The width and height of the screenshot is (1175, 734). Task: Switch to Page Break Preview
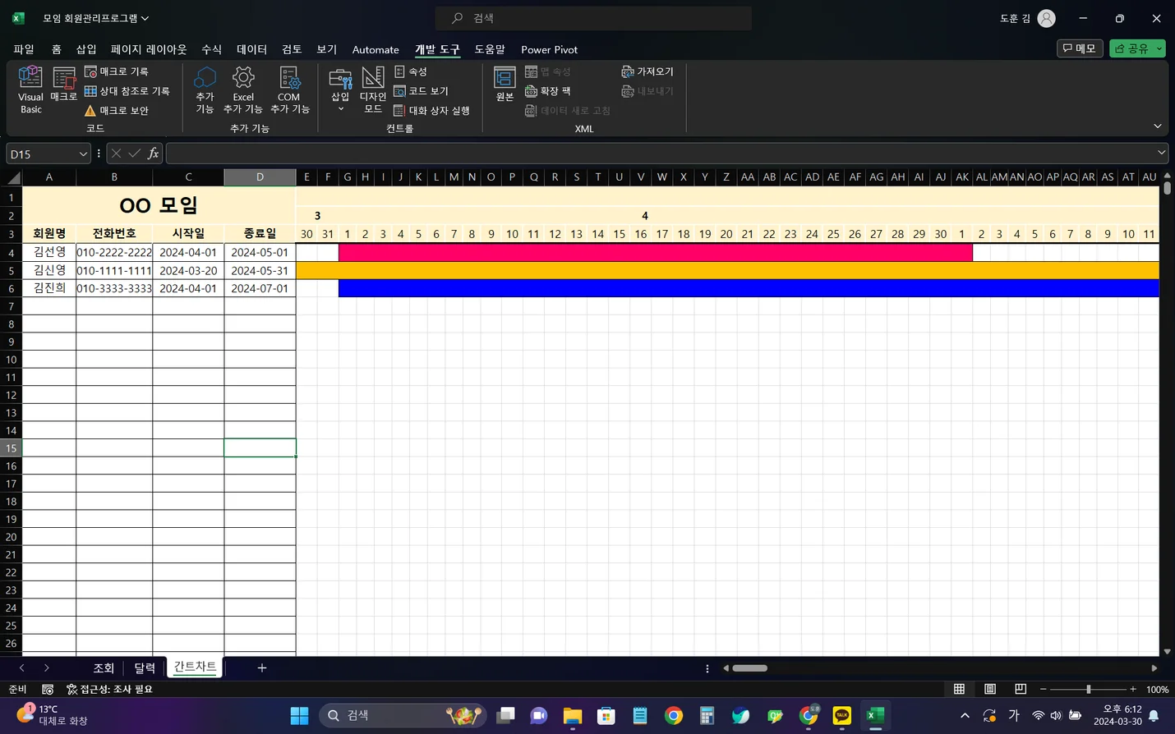(x=1021, y=689)
